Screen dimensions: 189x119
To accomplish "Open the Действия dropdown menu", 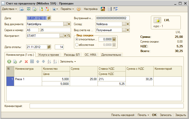I will [x=9, y=9].
